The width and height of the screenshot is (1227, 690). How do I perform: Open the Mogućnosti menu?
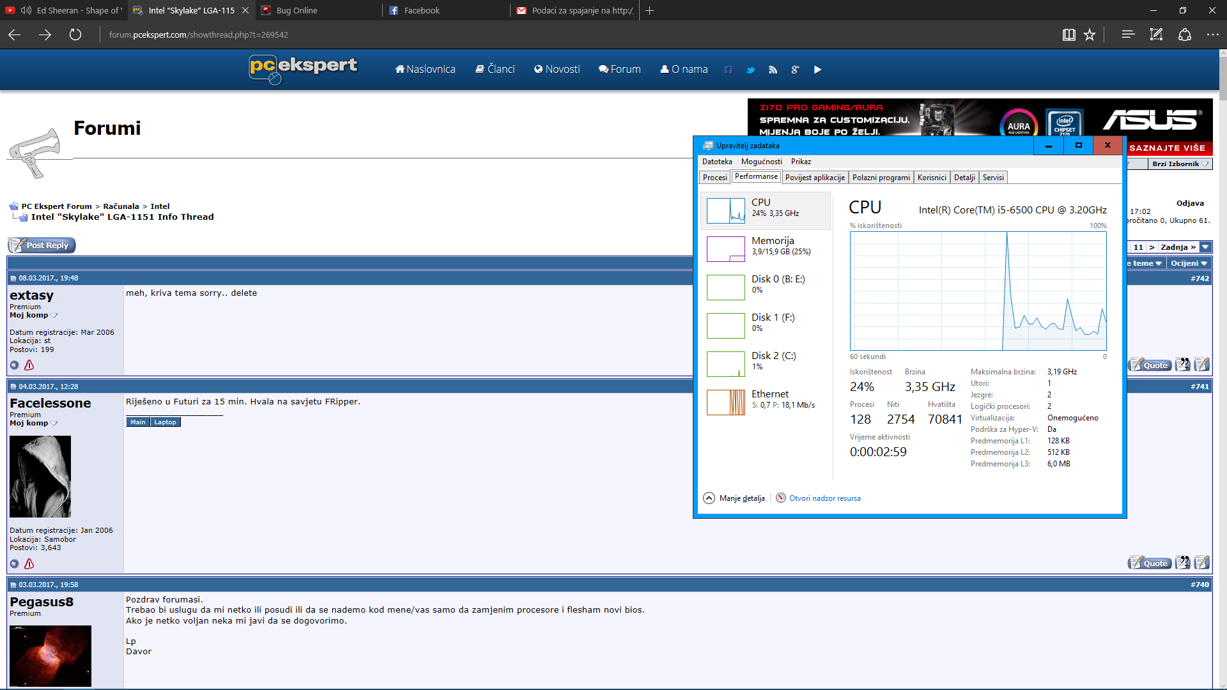coord(761,162)
